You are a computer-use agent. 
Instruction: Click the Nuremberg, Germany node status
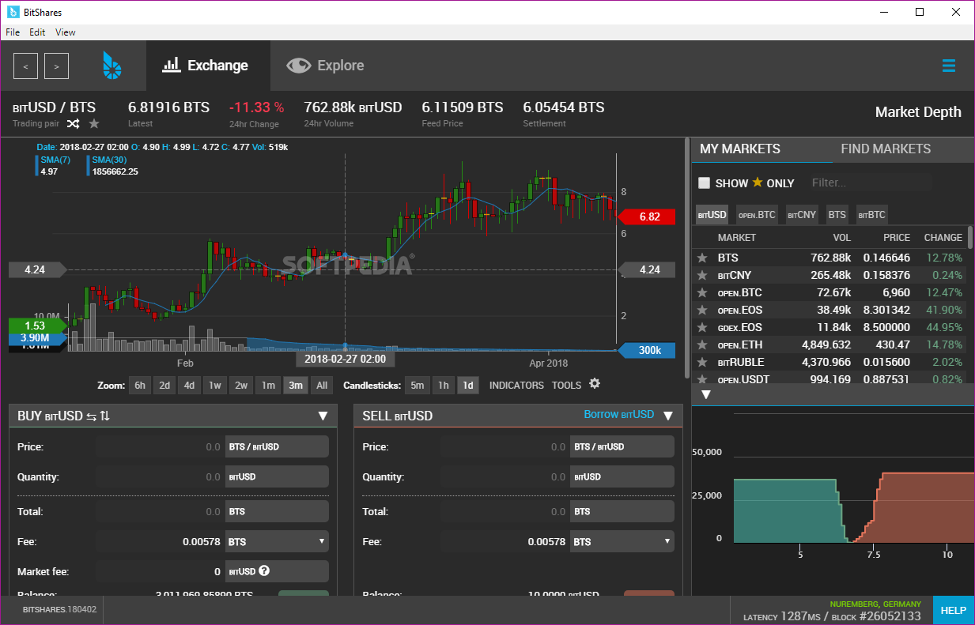[x=875, y=604]
